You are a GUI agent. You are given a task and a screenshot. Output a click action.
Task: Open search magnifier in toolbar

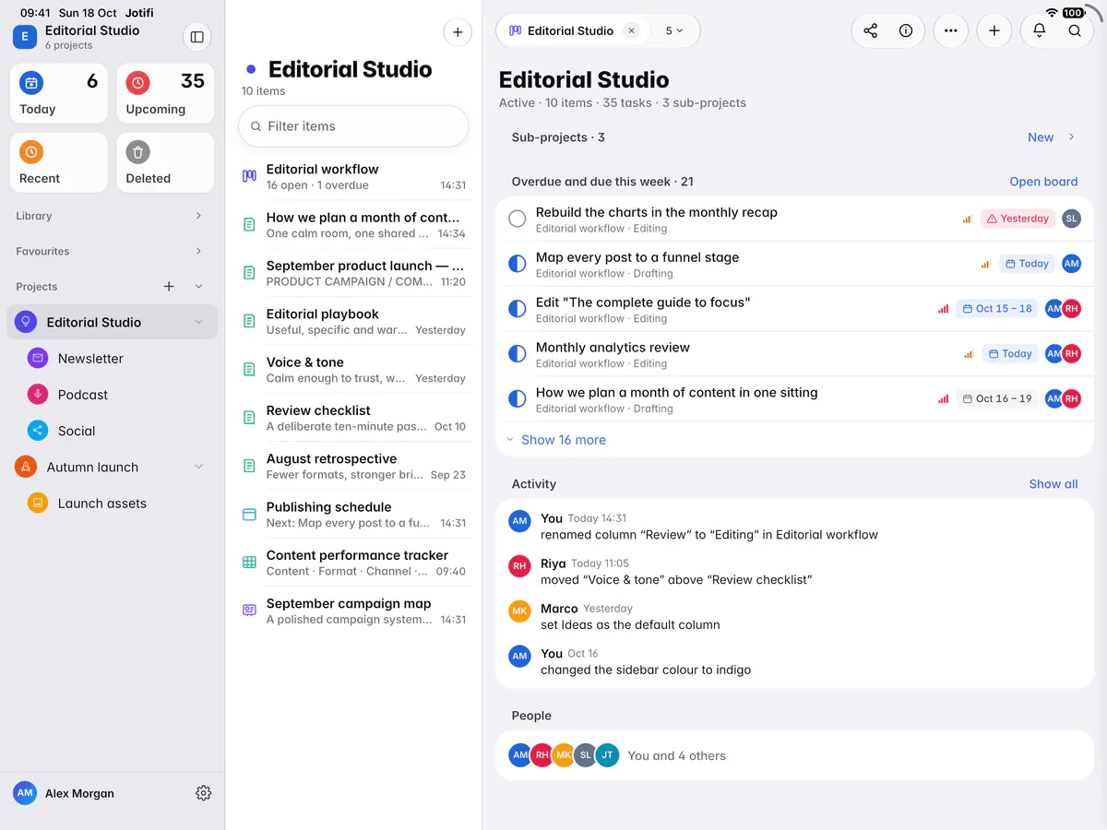click(x=1075, y=30)
